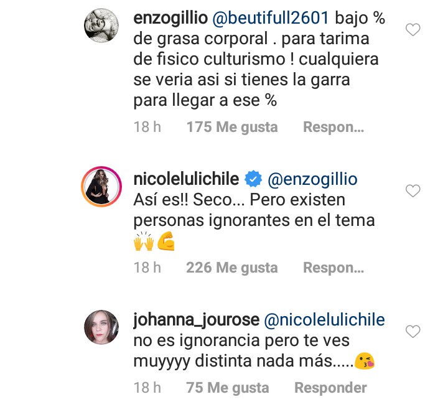View the 175 Me gusta likes list
The height and width of the screenshot is (407, 448).
232,127
